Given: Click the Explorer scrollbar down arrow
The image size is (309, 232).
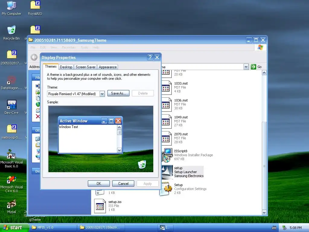Looking at the screenshot, I should pyautogui.click(x=264, y=212).
